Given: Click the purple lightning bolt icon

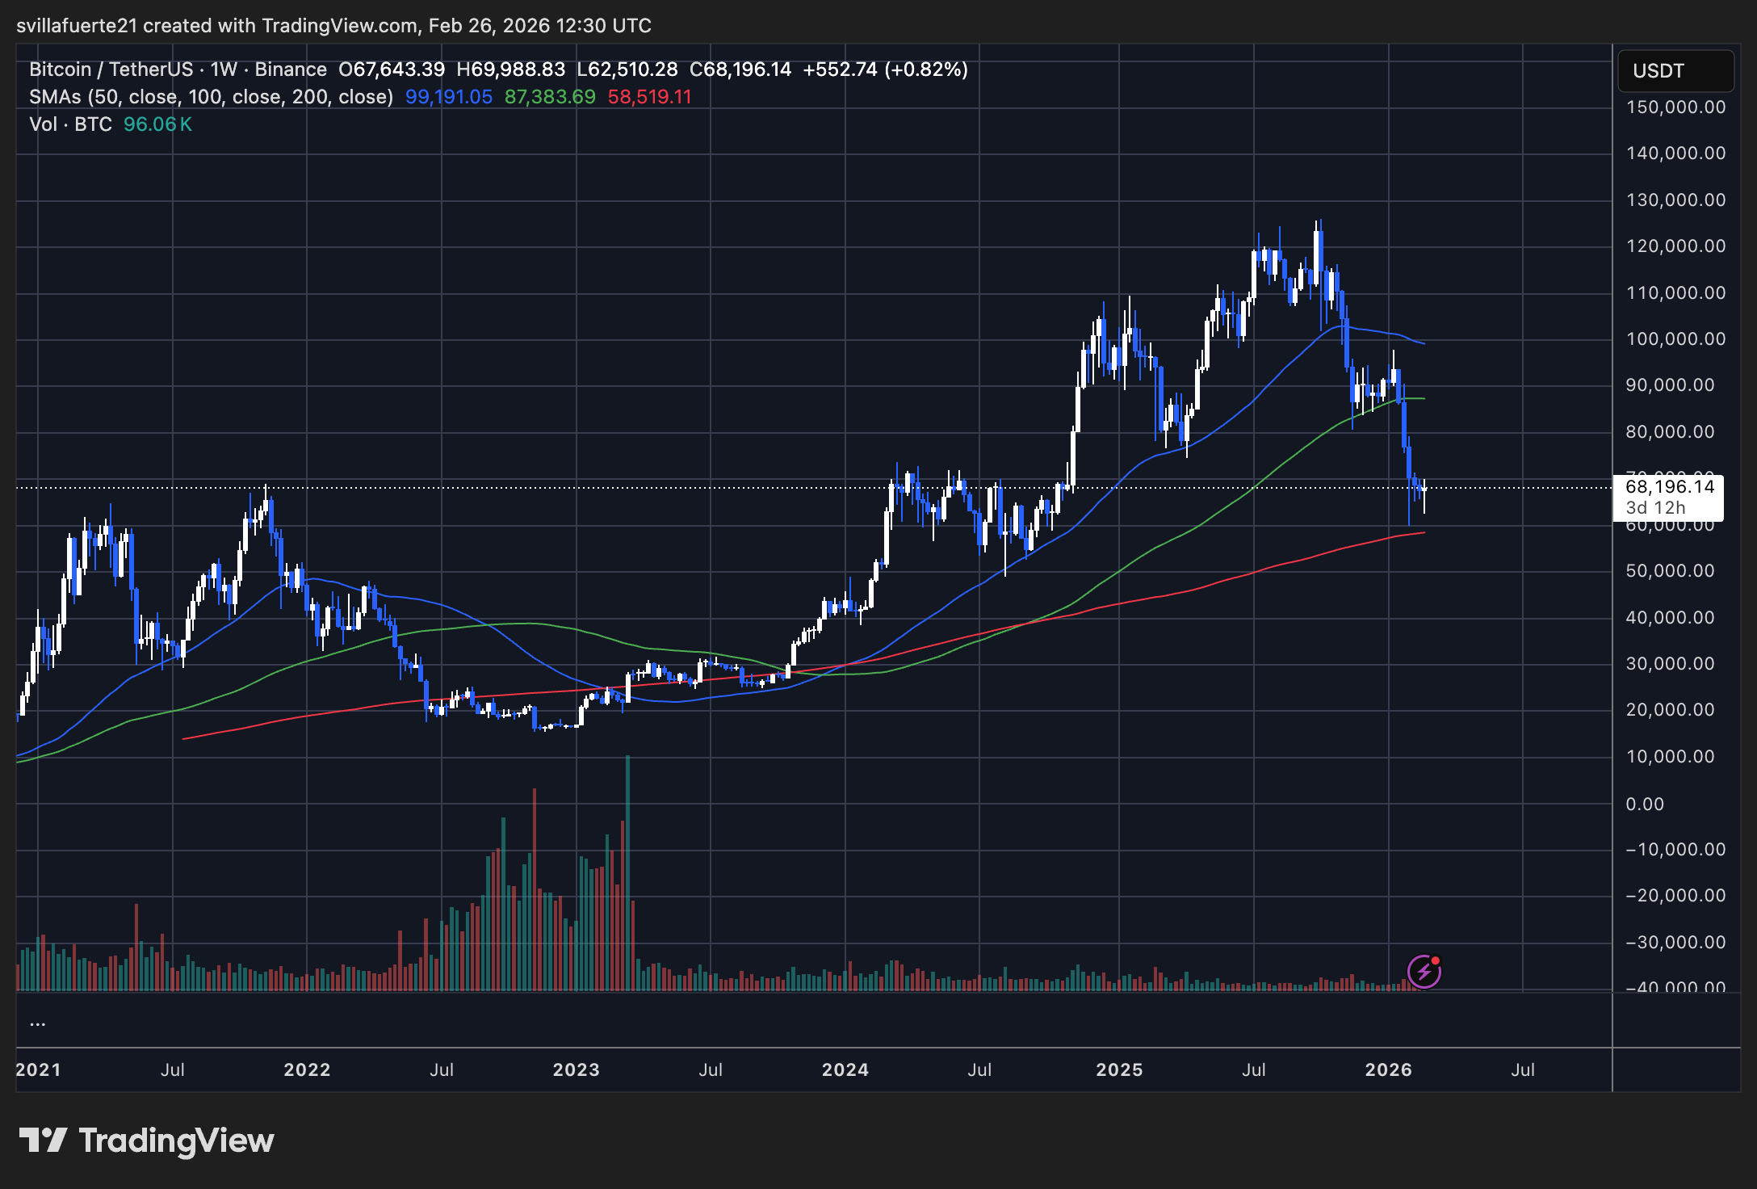Looking at the screenshot, I should pos(1424,972).
